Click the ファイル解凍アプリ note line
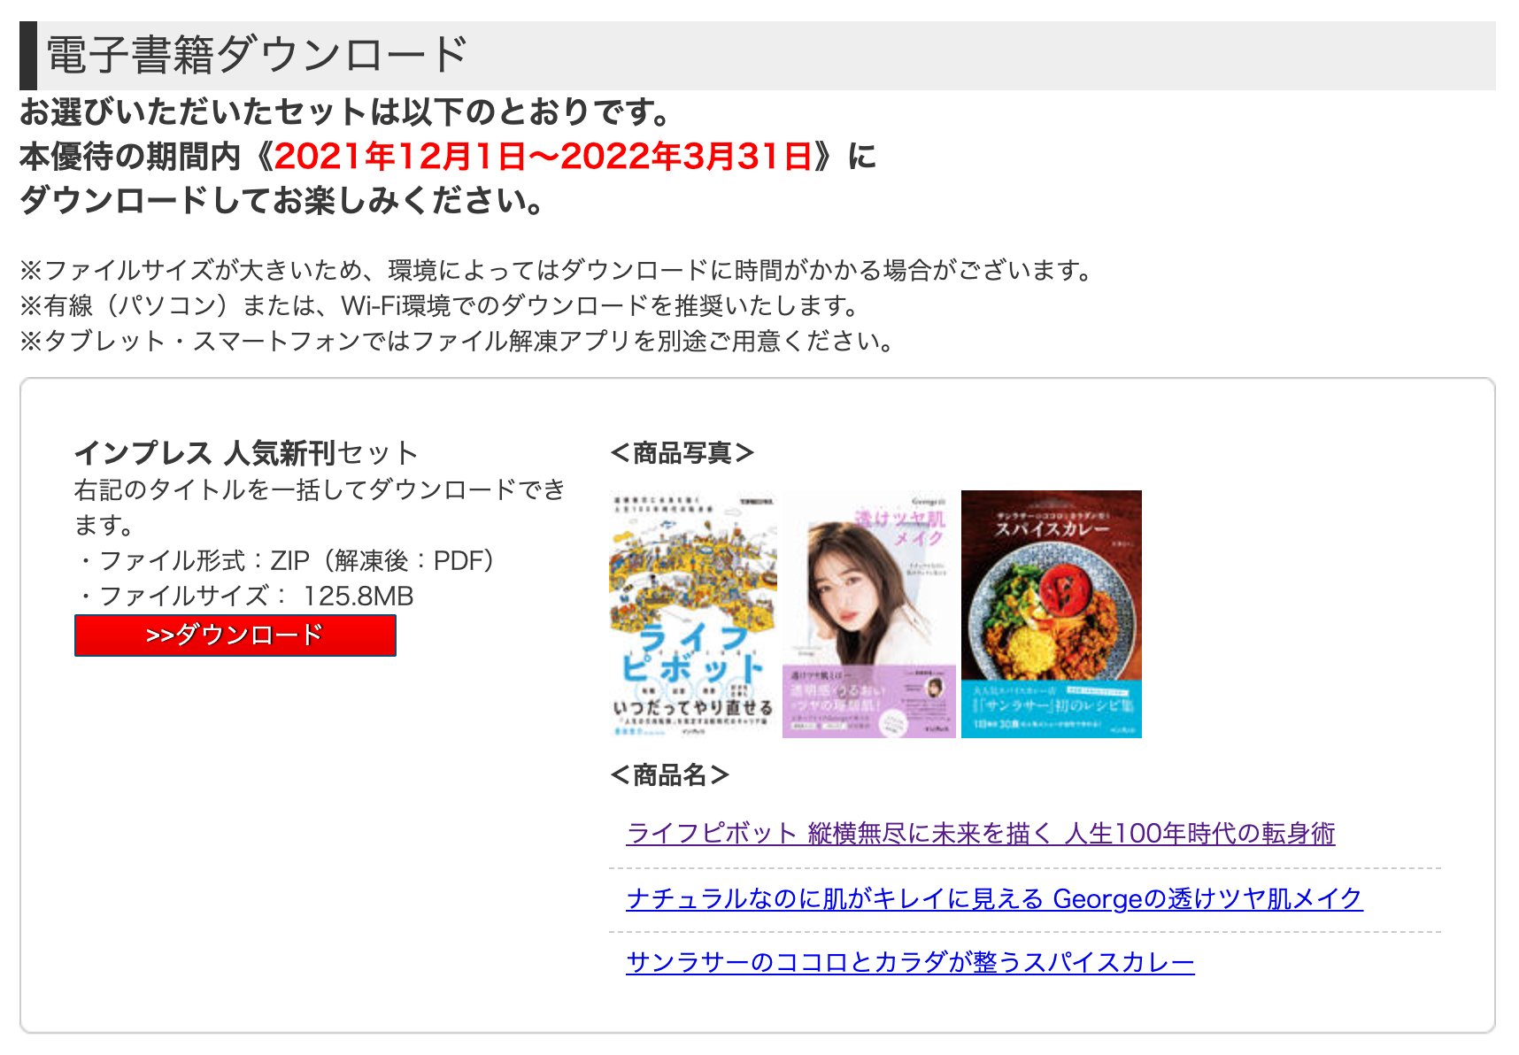This screenshot has height=1055, width=1519. point(459,342)
